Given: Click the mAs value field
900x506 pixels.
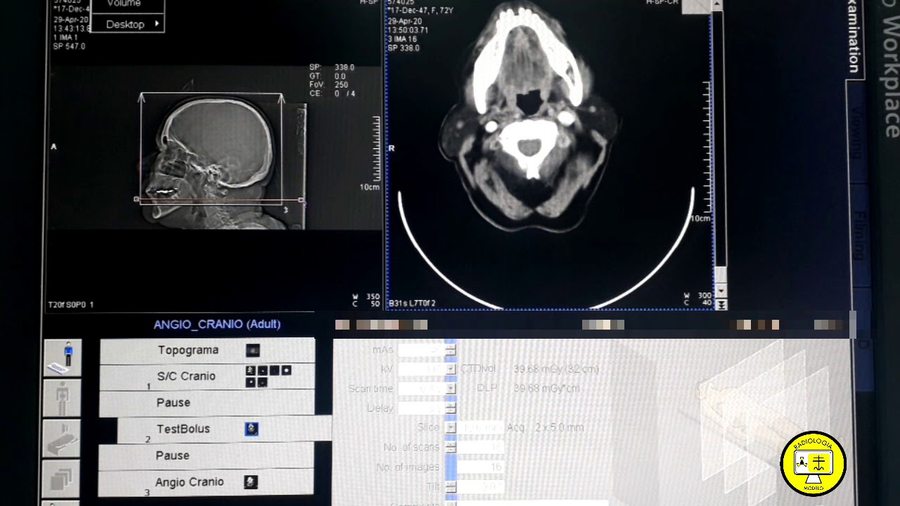Looking at the screenshot, I should (x=421, y=349).
